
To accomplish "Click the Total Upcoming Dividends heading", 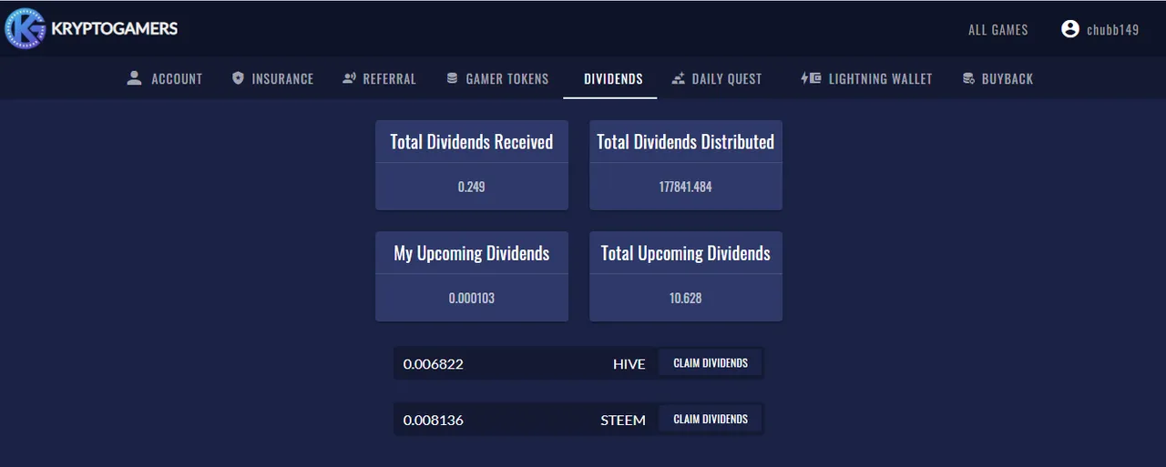I will tap(686, 253).
